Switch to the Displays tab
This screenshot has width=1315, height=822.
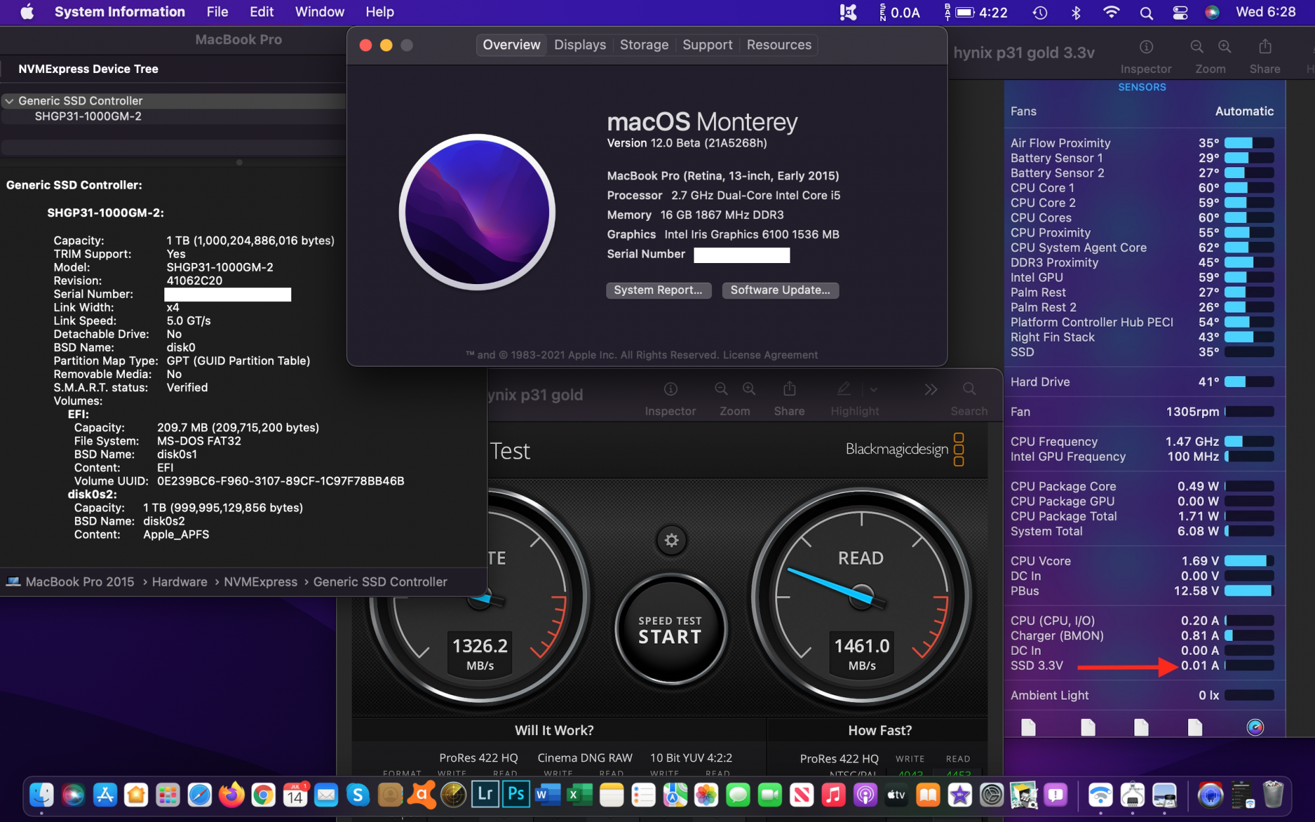[579, 45]
